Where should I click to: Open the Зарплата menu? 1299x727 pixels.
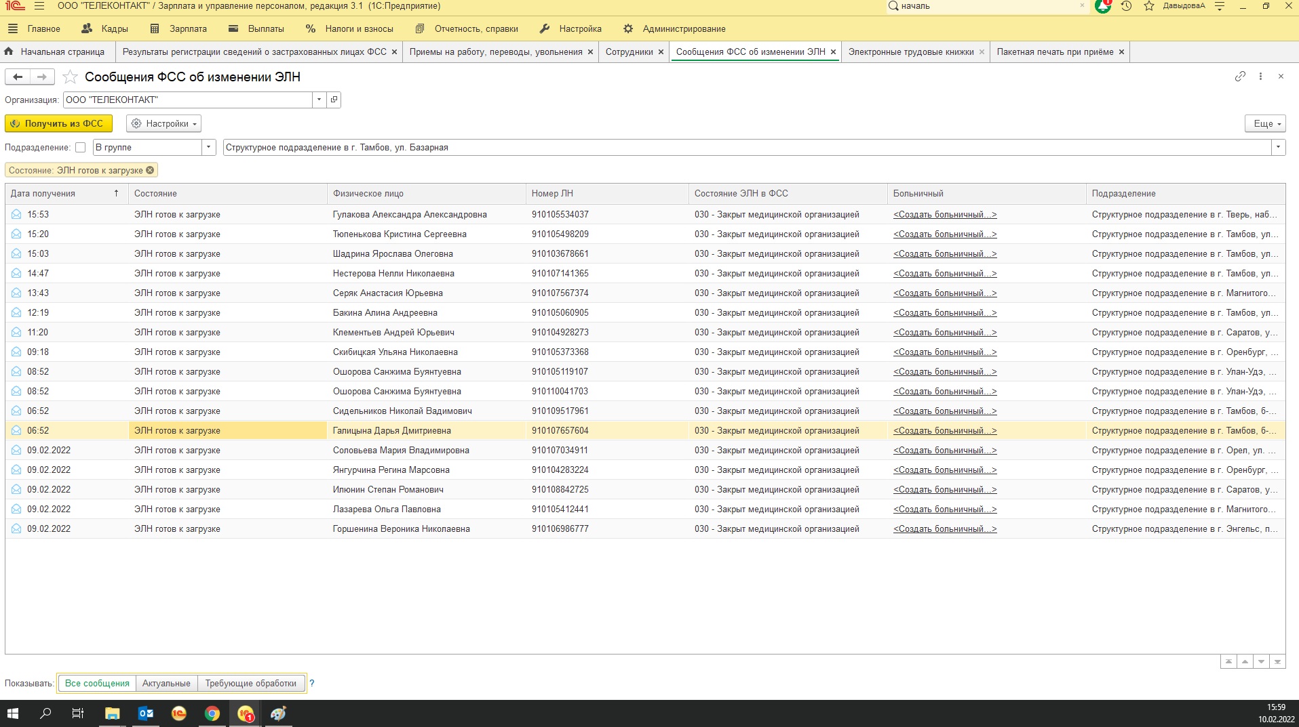coord(179,29)
